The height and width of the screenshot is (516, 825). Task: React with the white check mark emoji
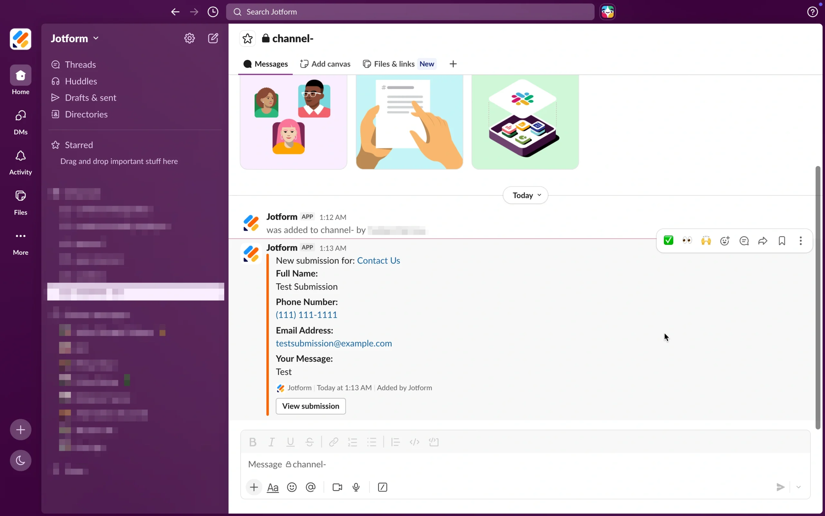point(668,241)
